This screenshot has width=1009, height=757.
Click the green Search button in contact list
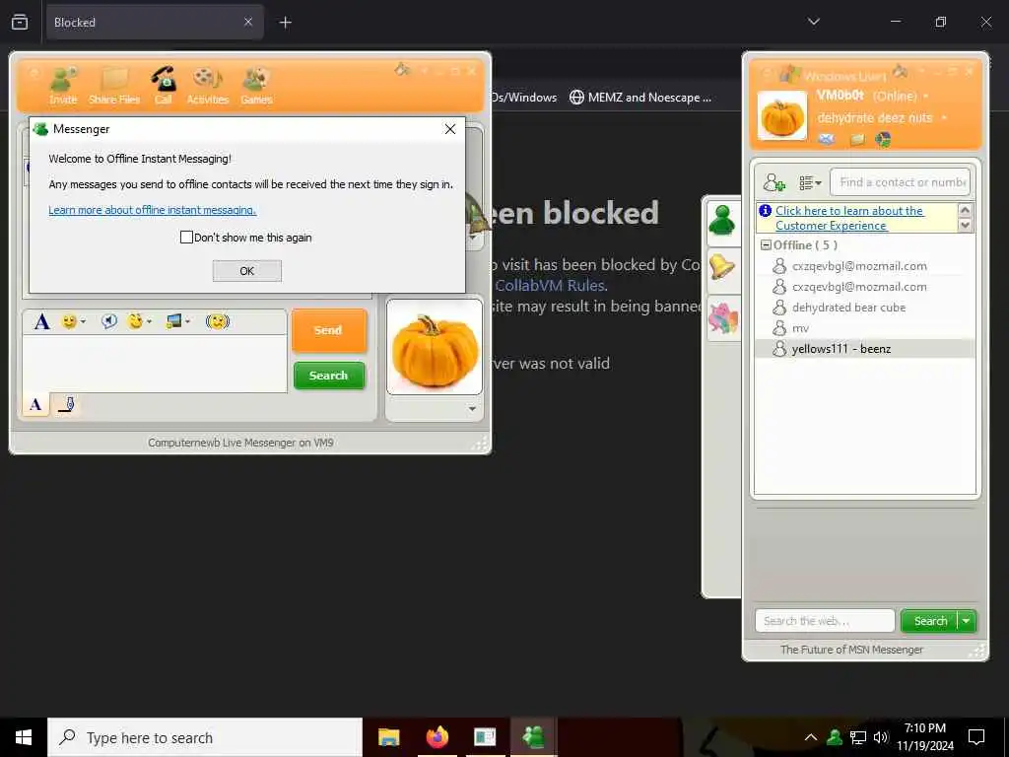tap(930, 621)
